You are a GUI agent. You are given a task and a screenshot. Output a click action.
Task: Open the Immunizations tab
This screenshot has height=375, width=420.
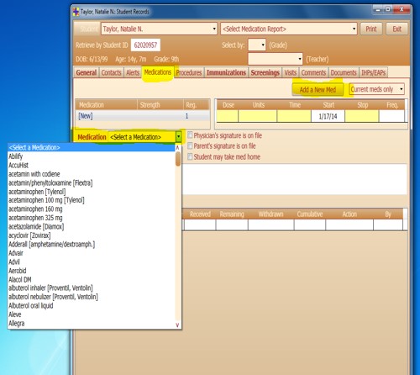click(x=226, y=72)
